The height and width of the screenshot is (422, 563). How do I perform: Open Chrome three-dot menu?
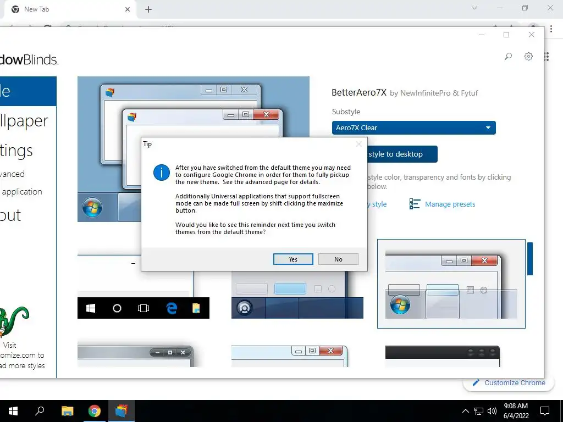[551, 29]
